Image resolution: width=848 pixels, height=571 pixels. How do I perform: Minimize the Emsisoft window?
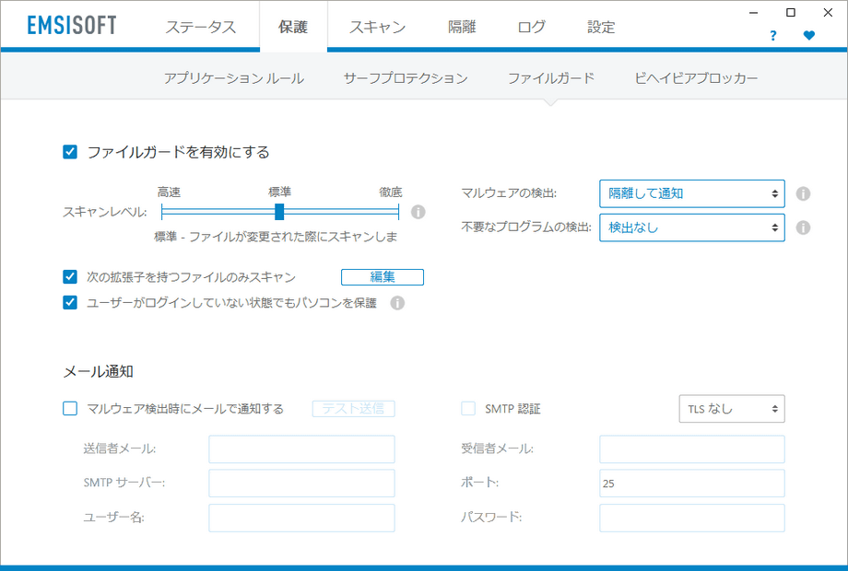pyautogui.click(x=753, y=12)
